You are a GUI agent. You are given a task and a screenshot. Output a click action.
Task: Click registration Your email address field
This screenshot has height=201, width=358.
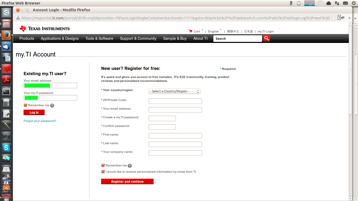click(x=175, y=110)
